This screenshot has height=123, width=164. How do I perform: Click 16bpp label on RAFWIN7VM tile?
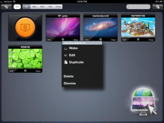(x=151, y=40)
